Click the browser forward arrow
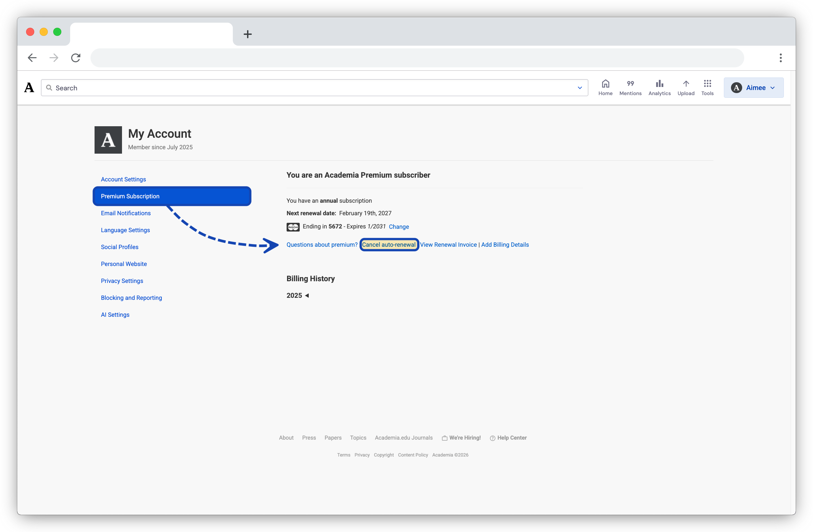This screenshot has height=532, width=813. point(54,58)
